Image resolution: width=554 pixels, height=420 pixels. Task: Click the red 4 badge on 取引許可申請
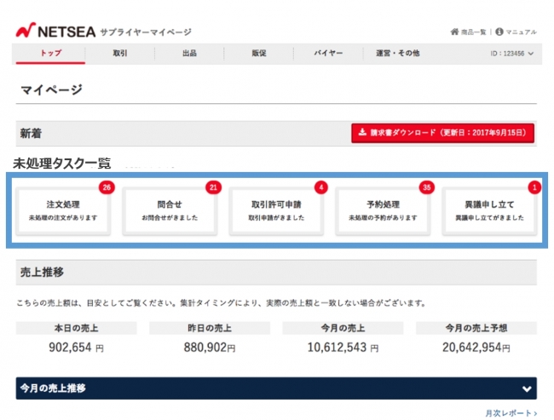(x=320, y=187)
